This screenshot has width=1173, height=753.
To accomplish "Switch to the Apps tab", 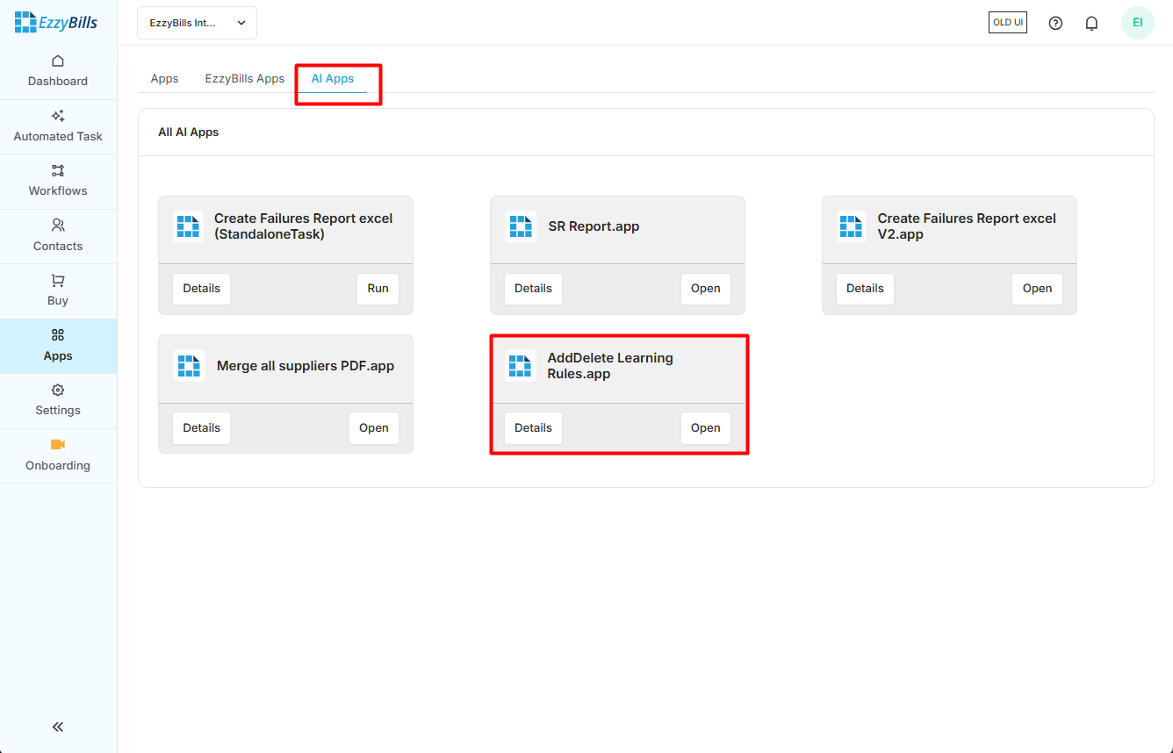I will tap(164, 78).
